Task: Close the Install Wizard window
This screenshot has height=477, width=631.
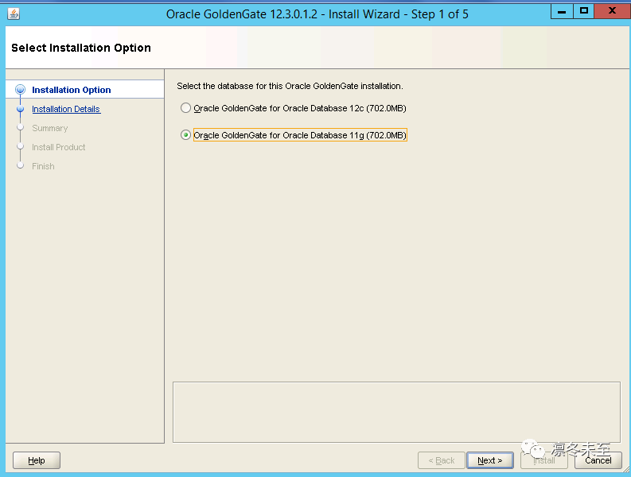Action: 612,11
